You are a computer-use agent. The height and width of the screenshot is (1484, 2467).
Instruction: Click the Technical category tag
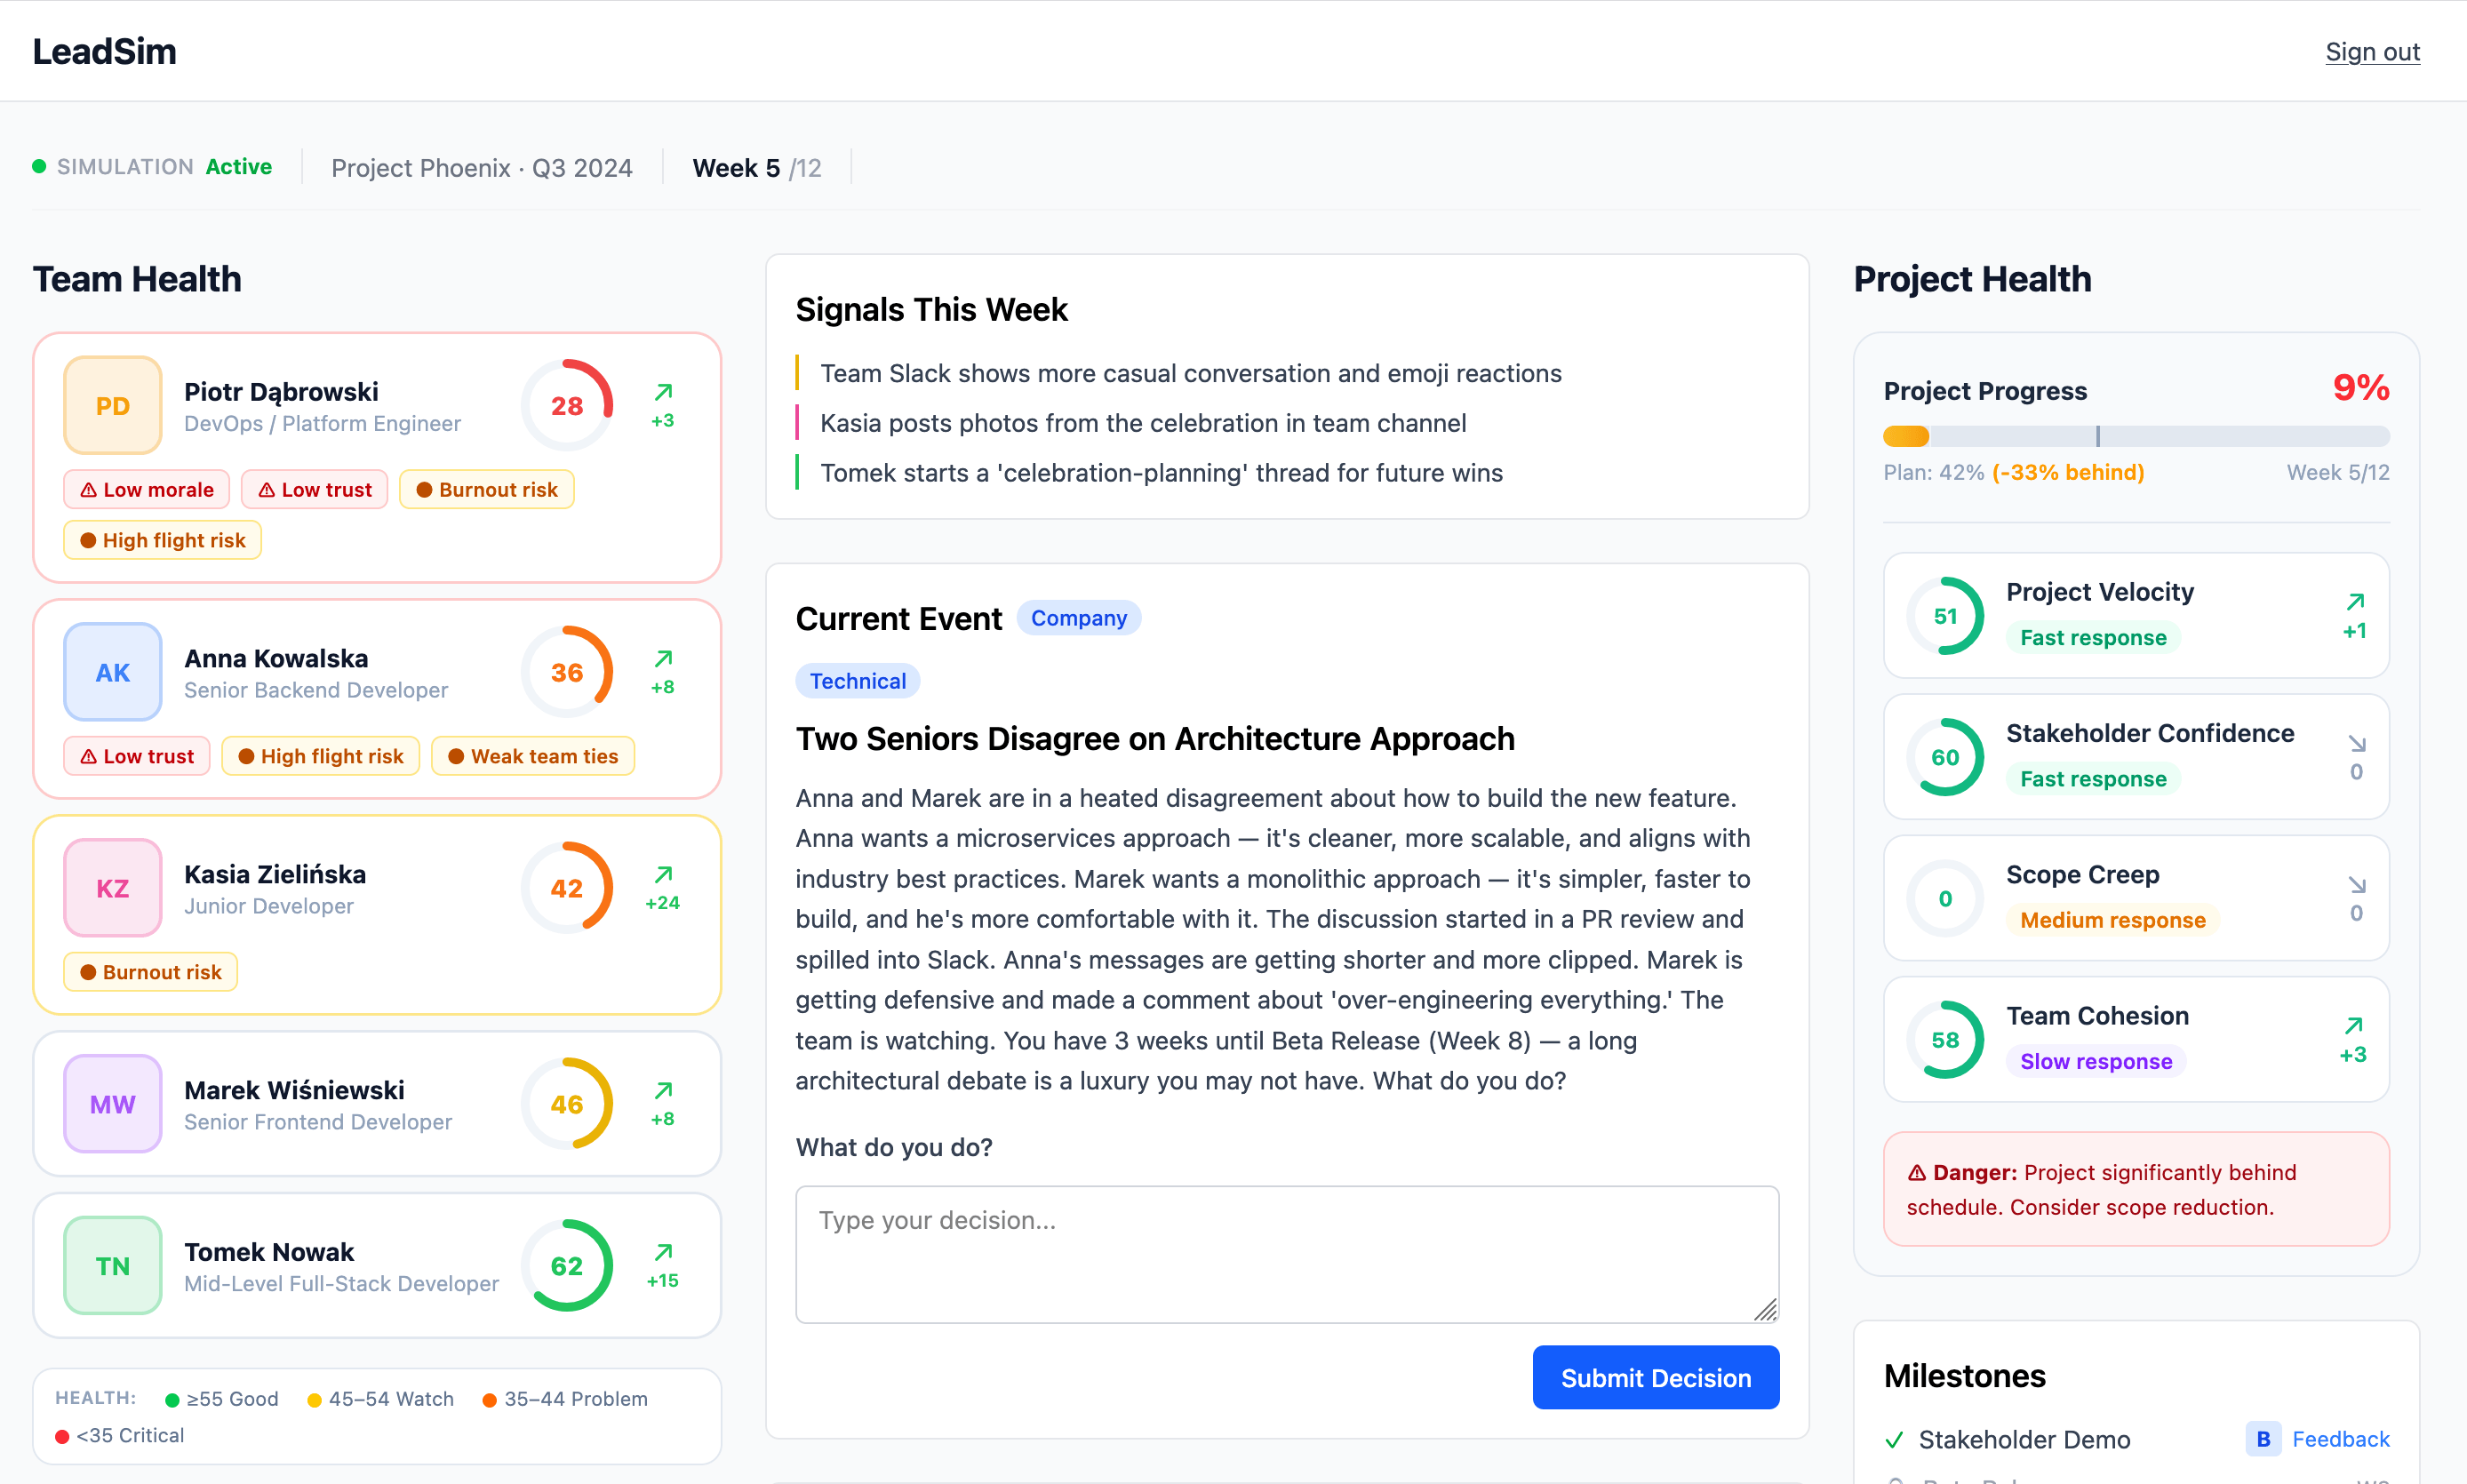pos(858,681)
